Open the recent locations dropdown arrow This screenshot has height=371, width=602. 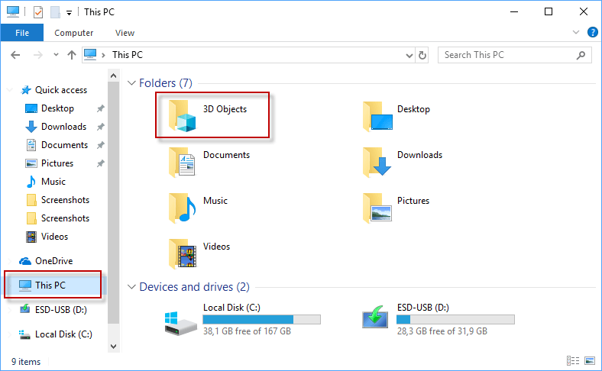point(55,55)
